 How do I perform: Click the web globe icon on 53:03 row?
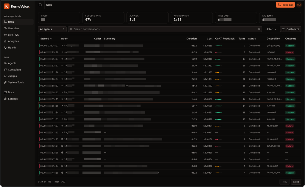click(x=62, y=139)
